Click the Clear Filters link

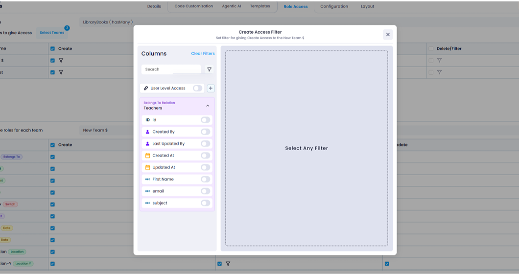tap(203, 54)
